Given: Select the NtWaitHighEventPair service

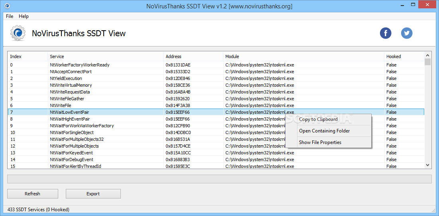Looking at the screenshot, I should coord(70,119).
